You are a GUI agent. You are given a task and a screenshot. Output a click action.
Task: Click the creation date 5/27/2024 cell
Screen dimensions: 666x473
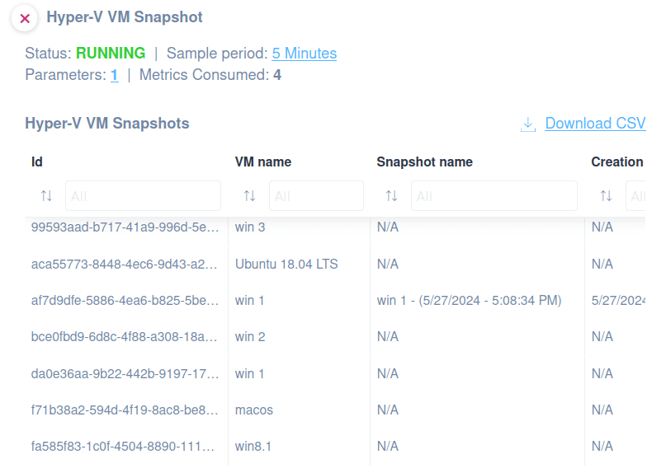click(x=618, y=301)
